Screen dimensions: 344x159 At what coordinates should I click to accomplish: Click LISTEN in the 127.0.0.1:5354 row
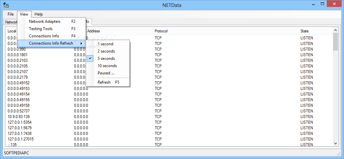[307, 122]
